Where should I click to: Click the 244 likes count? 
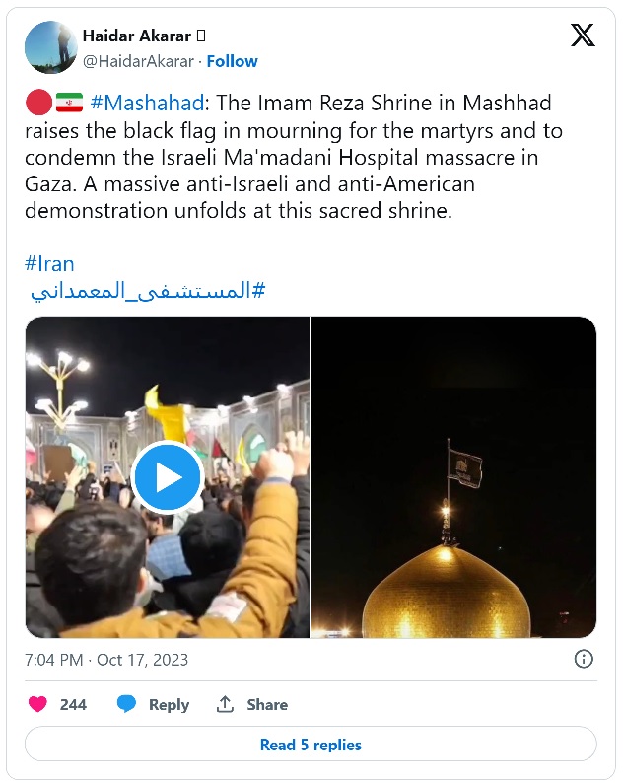(x=73, y=704)
